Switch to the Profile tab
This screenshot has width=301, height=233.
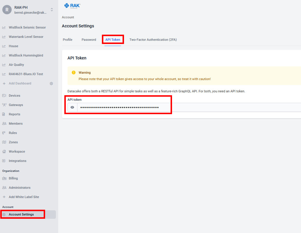(68, 40)
